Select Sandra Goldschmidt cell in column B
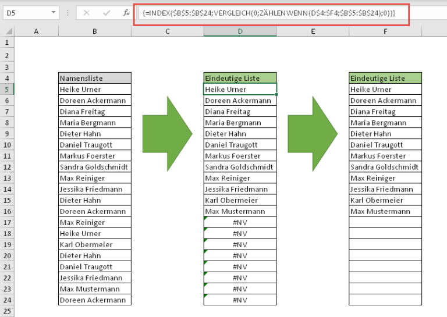This screenshot has width=447, height=317. click(94, 167)
